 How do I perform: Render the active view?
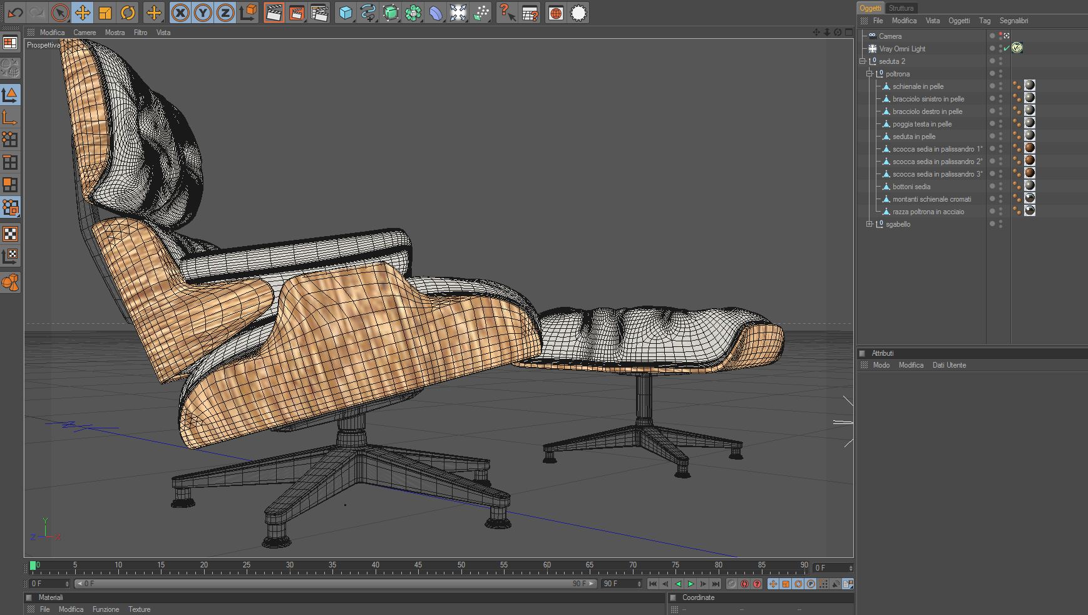tap(274, 13)
